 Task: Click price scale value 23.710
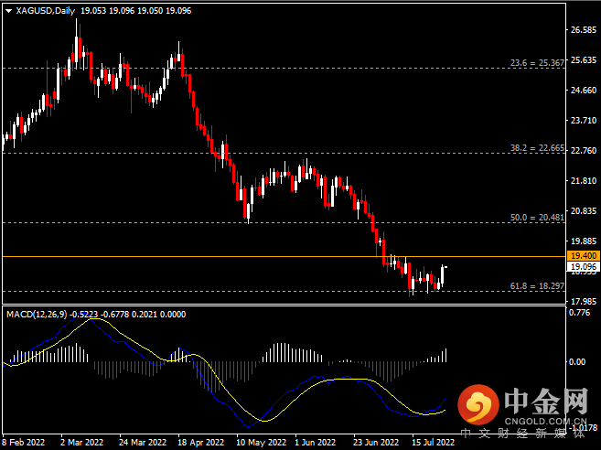click(584, 121)
